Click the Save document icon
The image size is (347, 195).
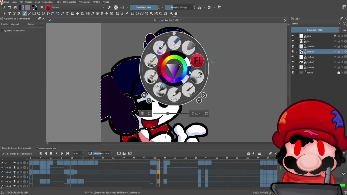click(x=15, y=7)
